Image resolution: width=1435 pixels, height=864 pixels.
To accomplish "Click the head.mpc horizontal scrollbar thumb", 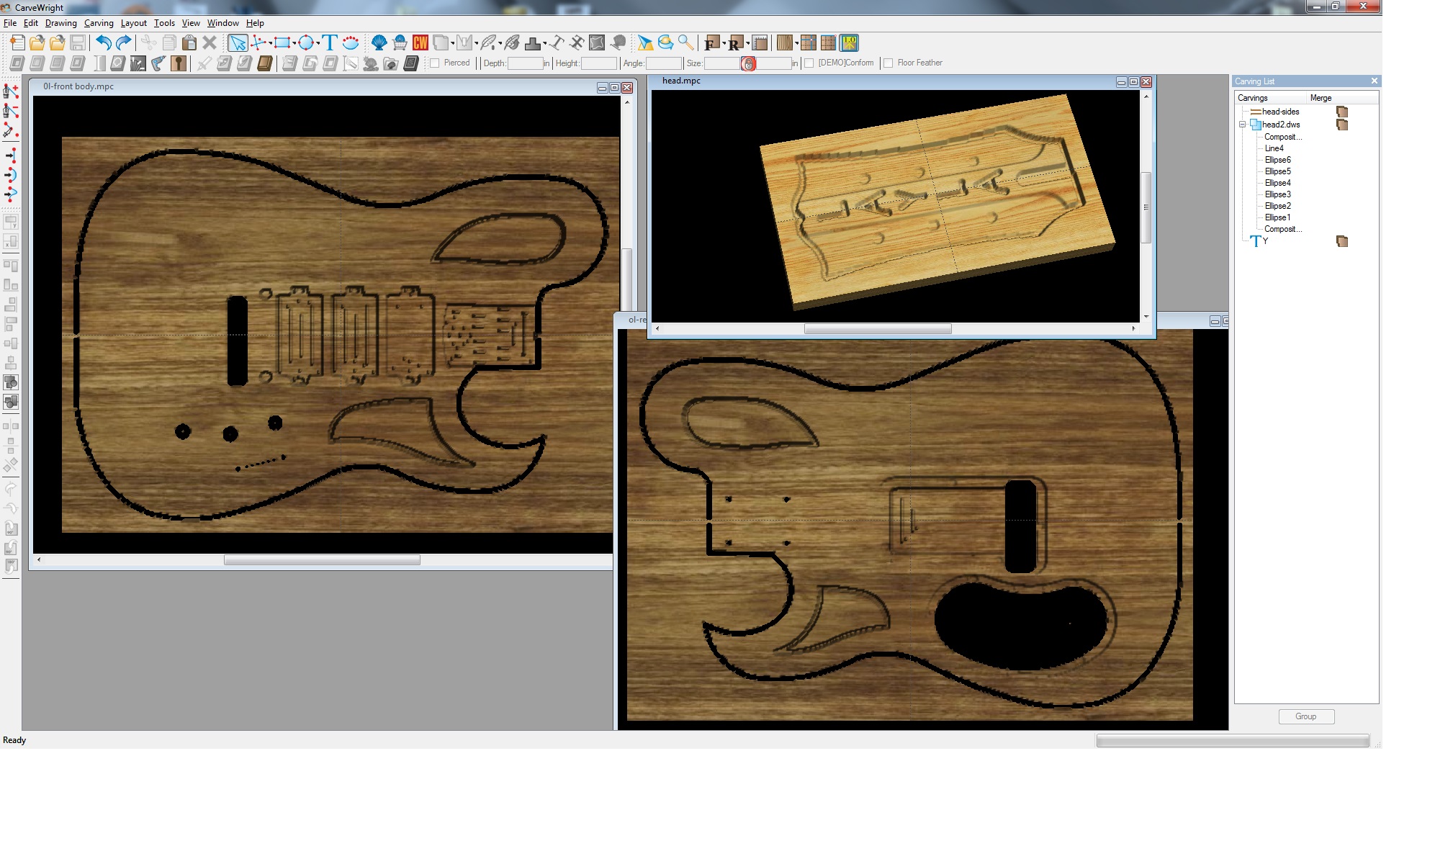I will 877,329.
